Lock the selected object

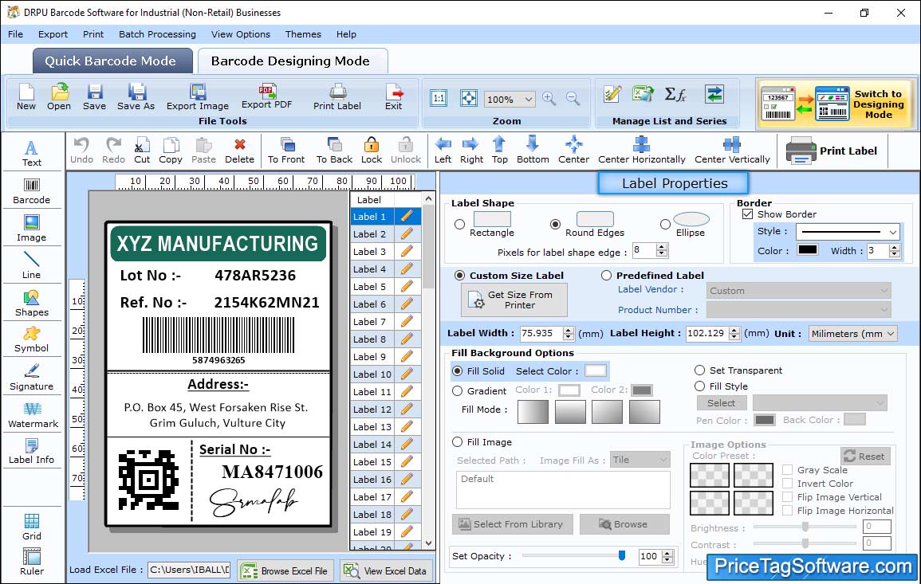click(372, 151)
